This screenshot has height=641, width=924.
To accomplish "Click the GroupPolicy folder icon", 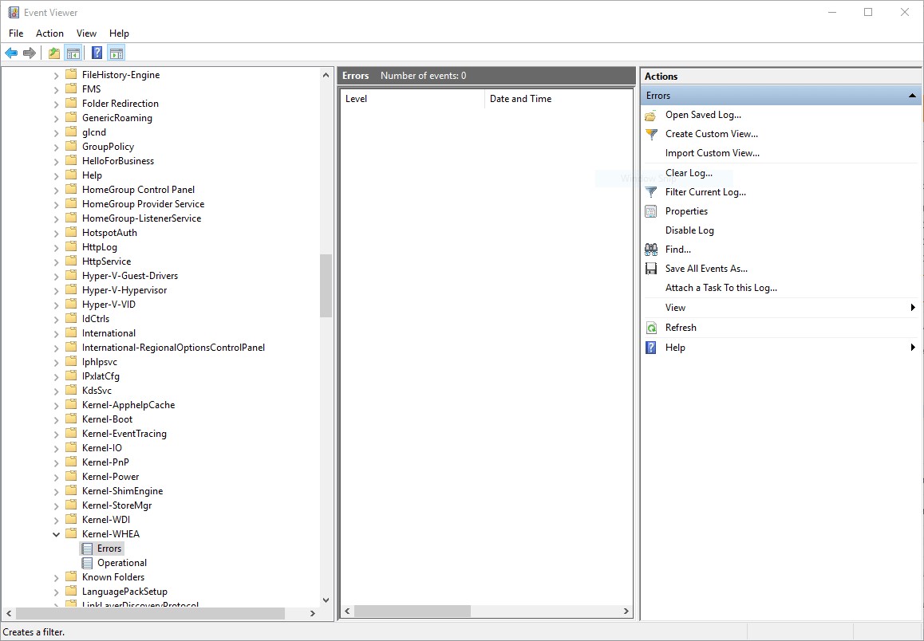I will pyautogui.click(x=71, y=146).
